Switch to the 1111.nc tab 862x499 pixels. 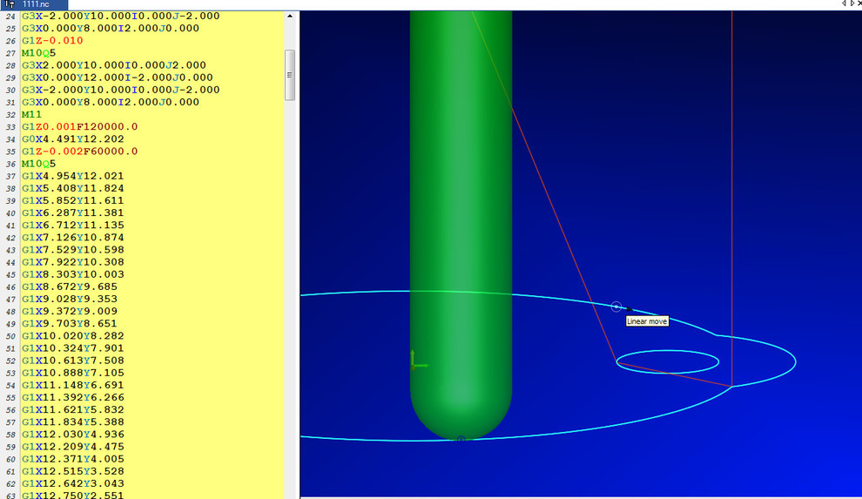tap(36, 4)
